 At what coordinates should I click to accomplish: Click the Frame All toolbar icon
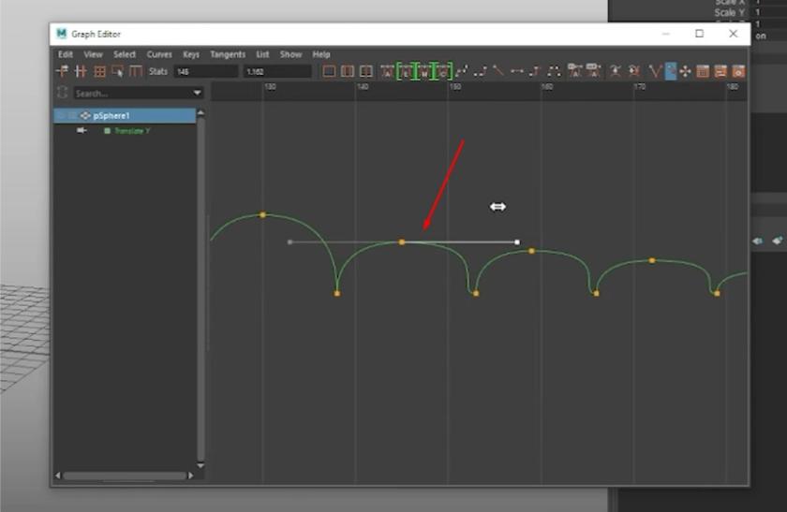pyautogui.click(x=329, y=71)
